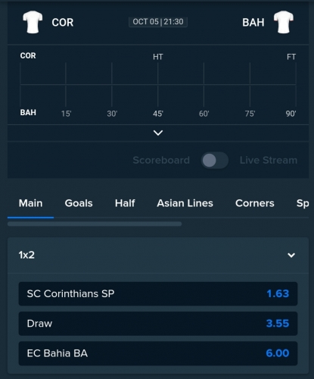Open the Main tab
Image resolution: width=314 pixels, height=379 pixels.
[x=30, y=203]
